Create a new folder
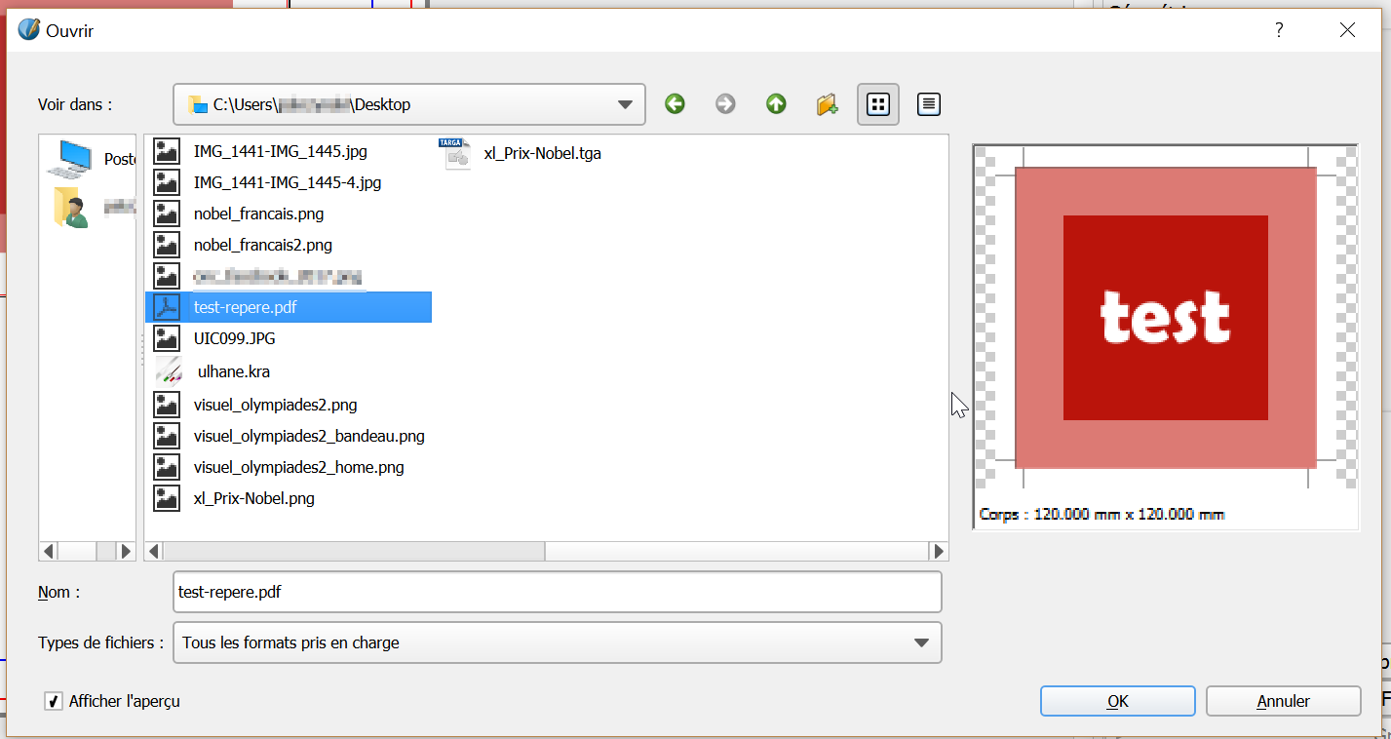This screenshot has width=1391, height=739. (827, 104)
